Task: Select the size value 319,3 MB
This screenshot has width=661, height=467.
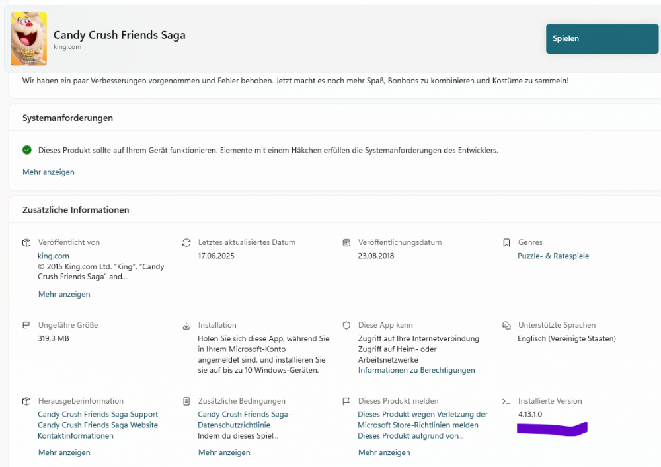Action: click(53, 339)
